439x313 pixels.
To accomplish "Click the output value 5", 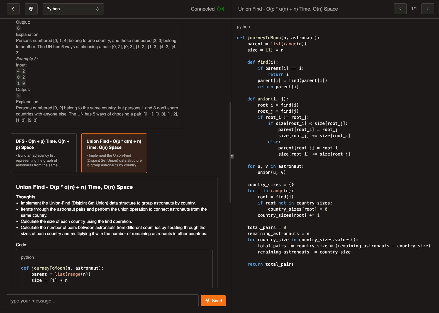I will click(18, 96).
